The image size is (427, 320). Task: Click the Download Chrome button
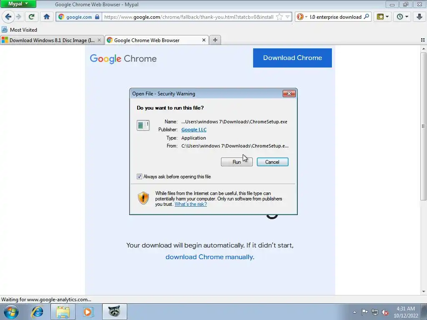(292, 57)
